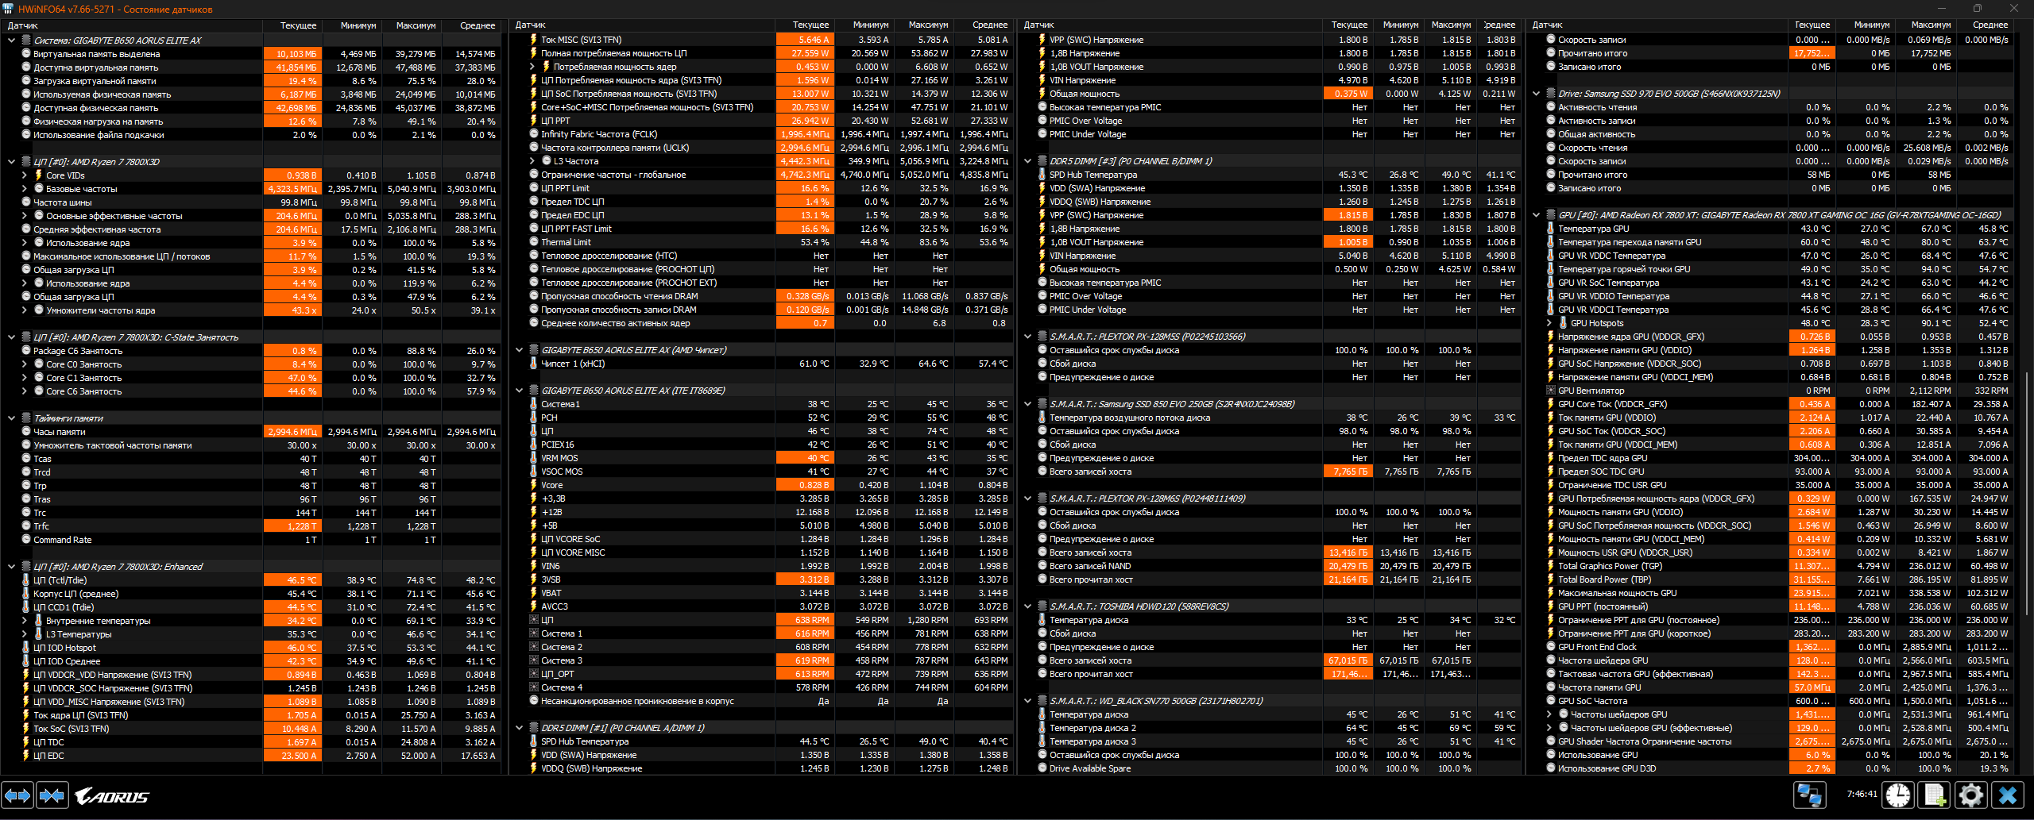Click the vertical scrollbar on the right edge
The width and height of the screenshot is (2034, 820).
pyautogui.click(x=2028, y=492)
